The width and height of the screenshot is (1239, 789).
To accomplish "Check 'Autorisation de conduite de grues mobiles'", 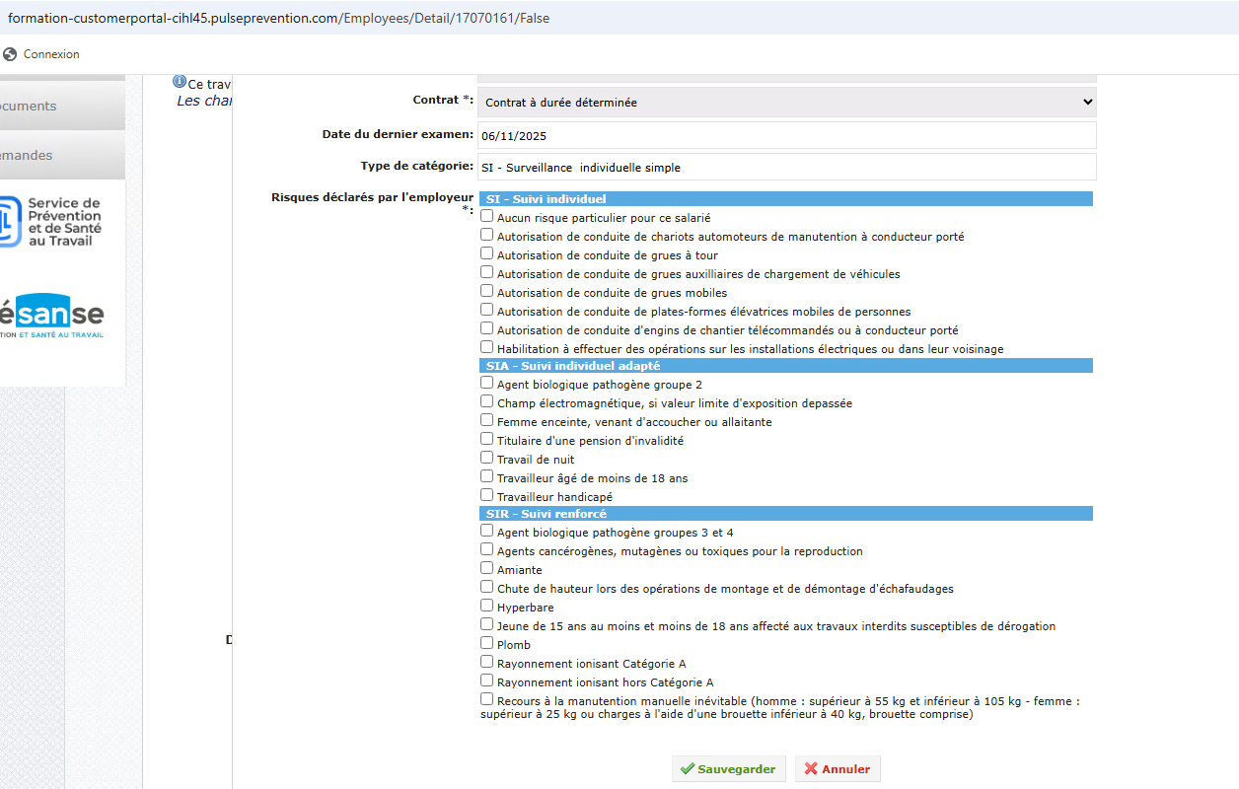I will [x=487, y=291].
